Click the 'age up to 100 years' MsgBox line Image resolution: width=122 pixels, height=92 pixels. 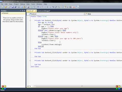(x=62, y=39)
